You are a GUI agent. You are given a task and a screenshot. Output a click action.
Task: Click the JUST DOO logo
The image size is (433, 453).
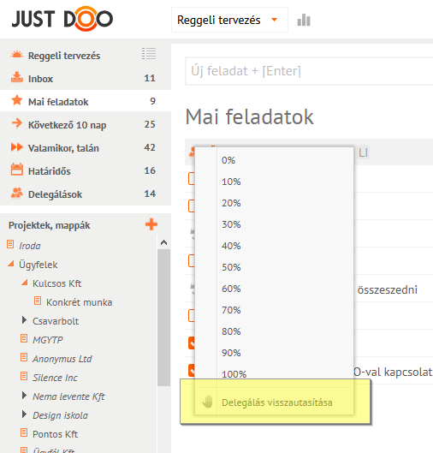[x=62, y=19]
